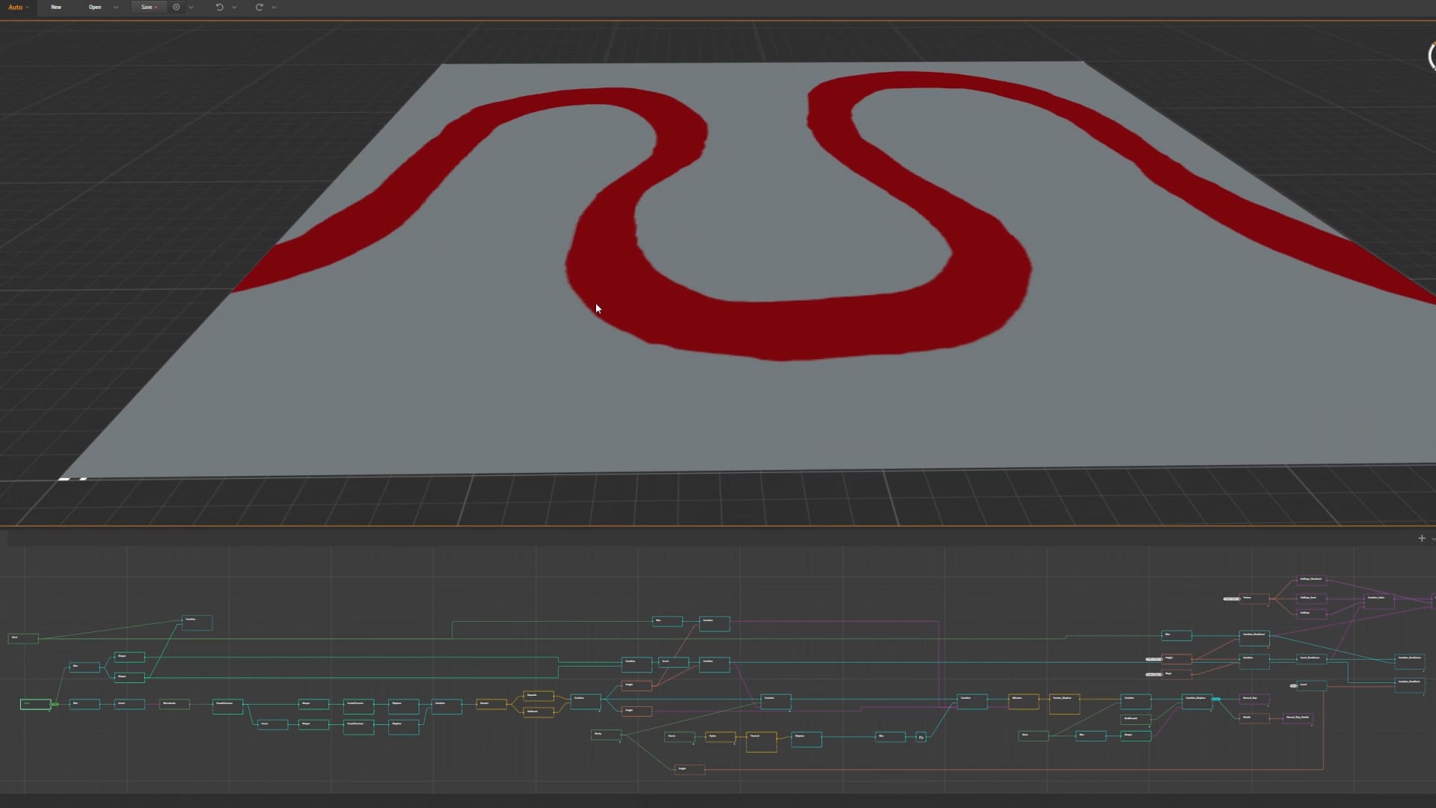This screenshot has width=1436, height=808.
Task: Click the plus icon atop the node graph panel
Action: coord(1420,538)
